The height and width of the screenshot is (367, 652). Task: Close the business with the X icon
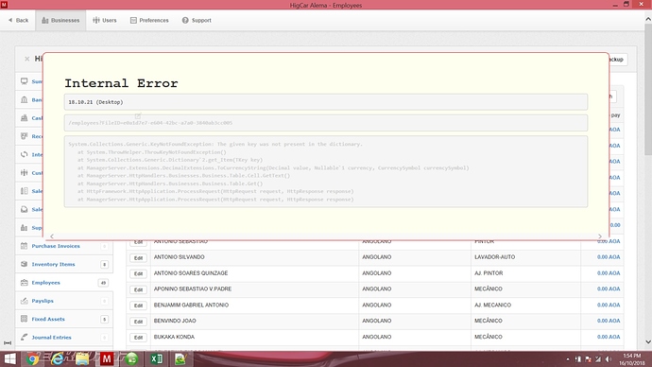(x=27, y=59)
